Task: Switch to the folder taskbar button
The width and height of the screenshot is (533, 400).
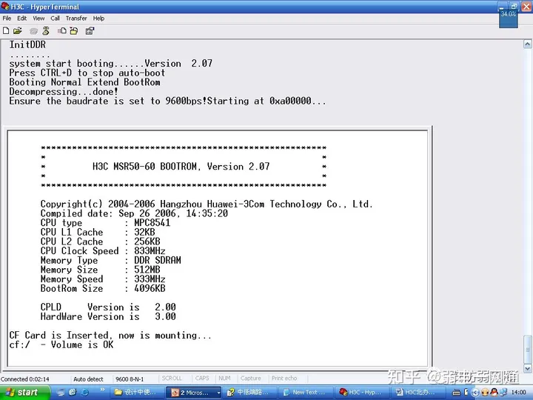Action: (136, 393)
